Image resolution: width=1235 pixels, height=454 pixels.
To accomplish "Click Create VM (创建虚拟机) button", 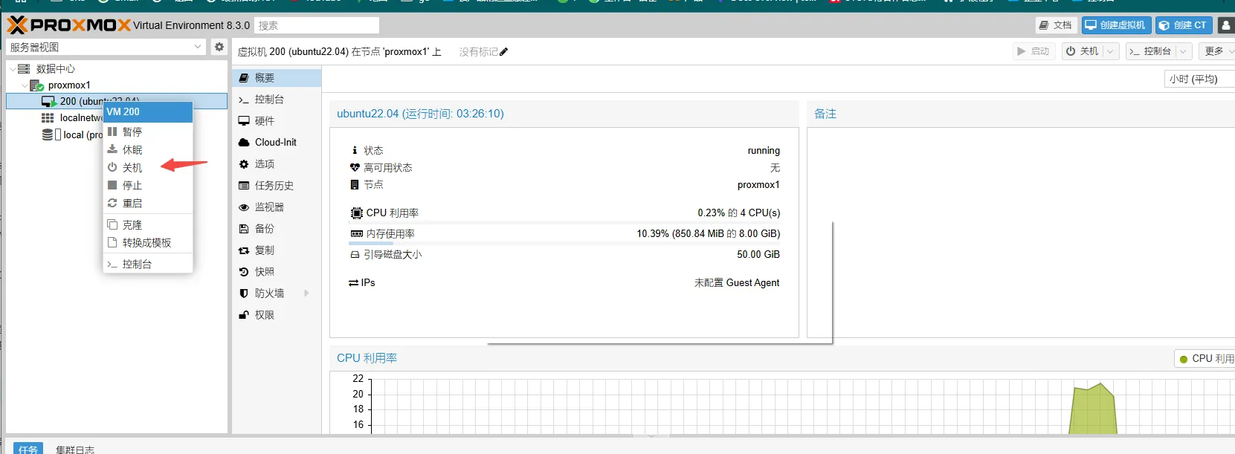I will tap(1116, 25).
